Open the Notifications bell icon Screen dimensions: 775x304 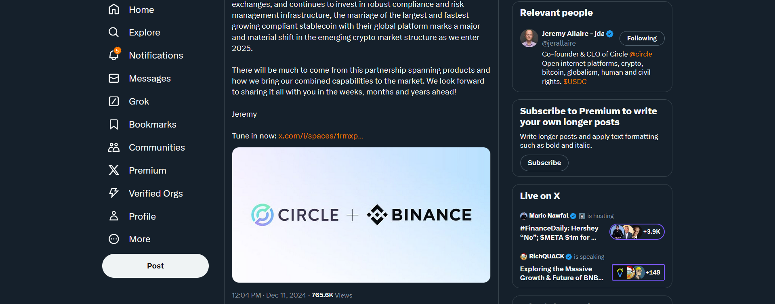click(x=114, y=55)
